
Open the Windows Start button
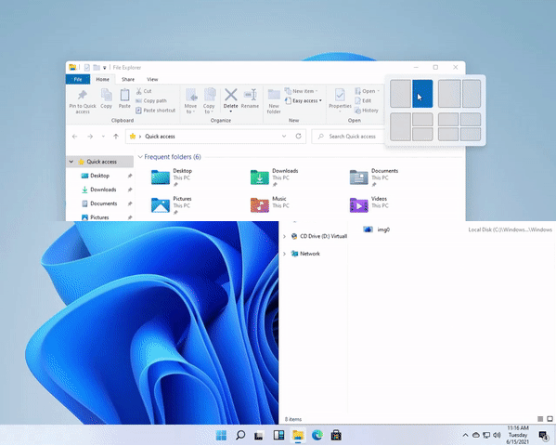[221, 435]
